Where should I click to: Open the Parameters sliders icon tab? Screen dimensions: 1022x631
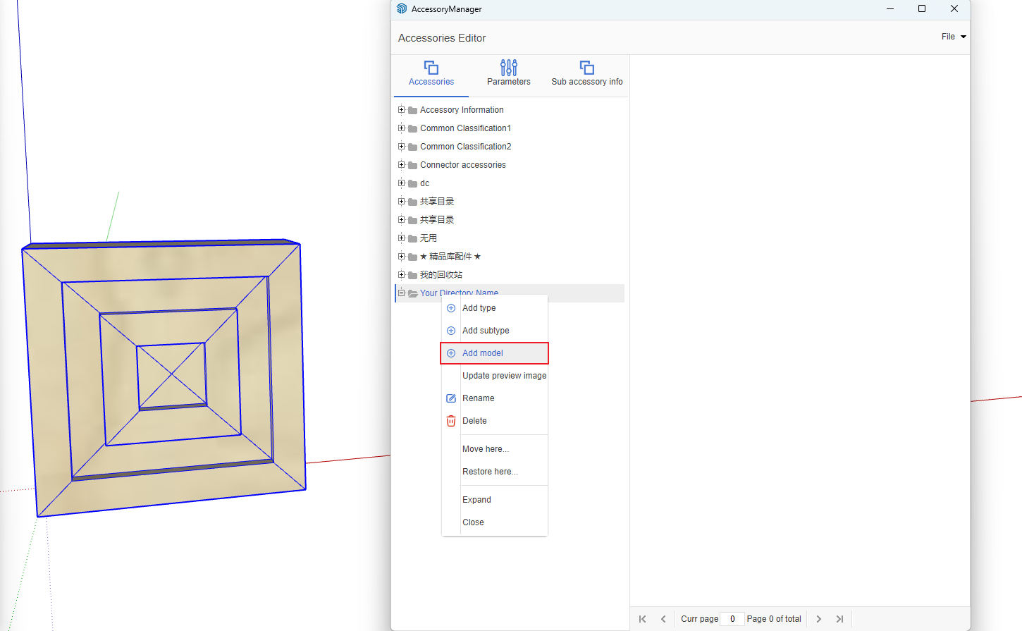(x=508, y=68)
